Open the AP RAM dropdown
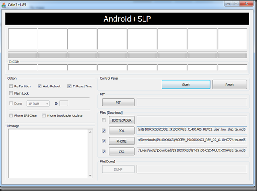257x191 pixels. coord(38,104)
